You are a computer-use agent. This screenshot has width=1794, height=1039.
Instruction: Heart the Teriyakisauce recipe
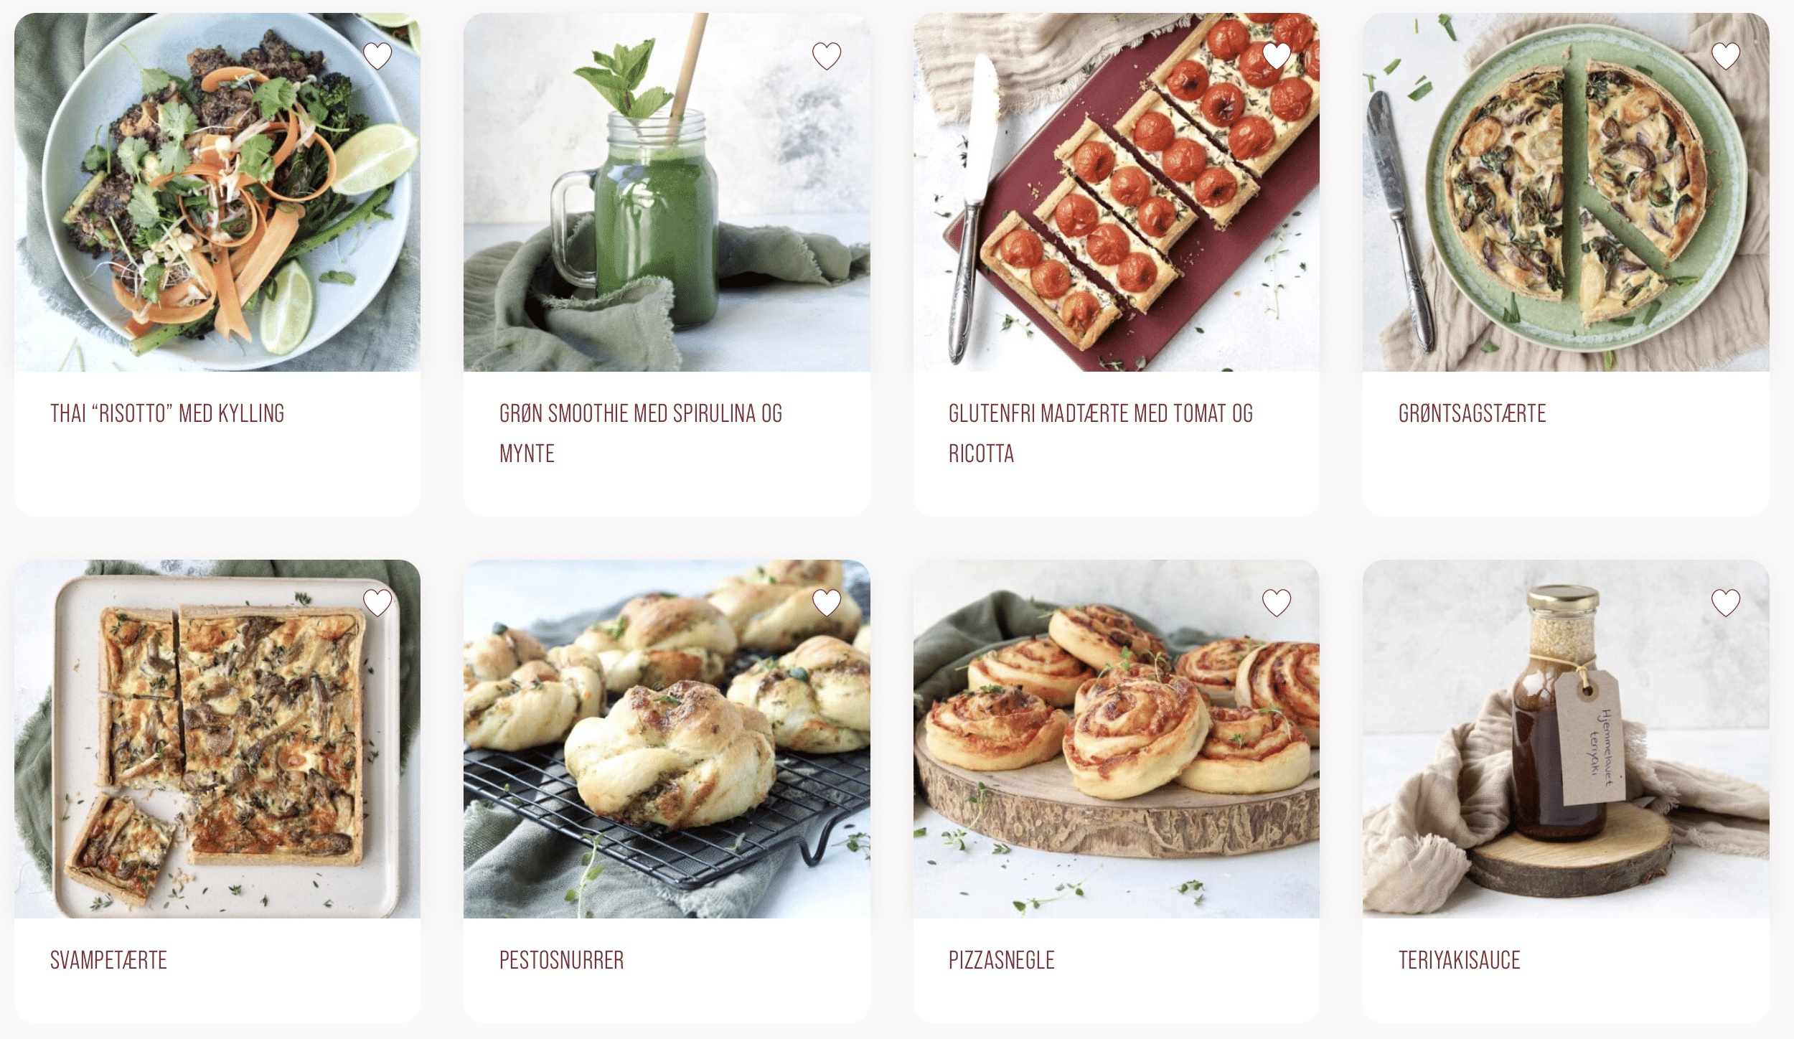click(x=1726, y=603)
